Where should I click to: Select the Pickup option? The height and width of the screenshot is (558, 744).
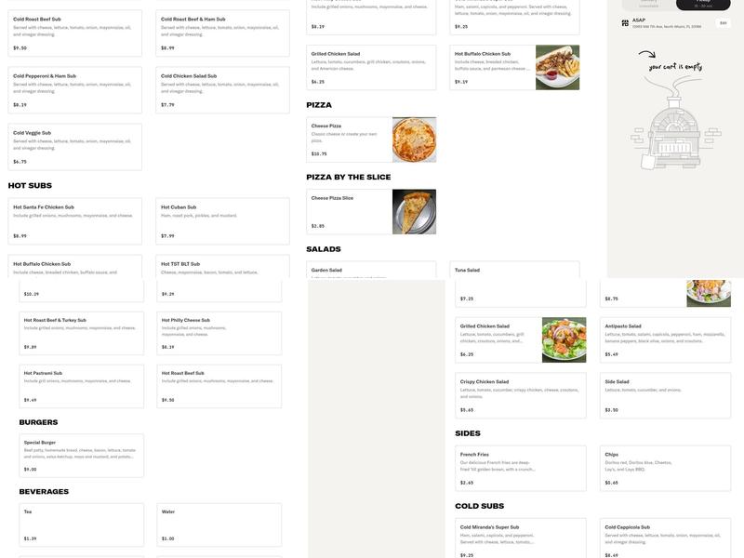point(702,4)
